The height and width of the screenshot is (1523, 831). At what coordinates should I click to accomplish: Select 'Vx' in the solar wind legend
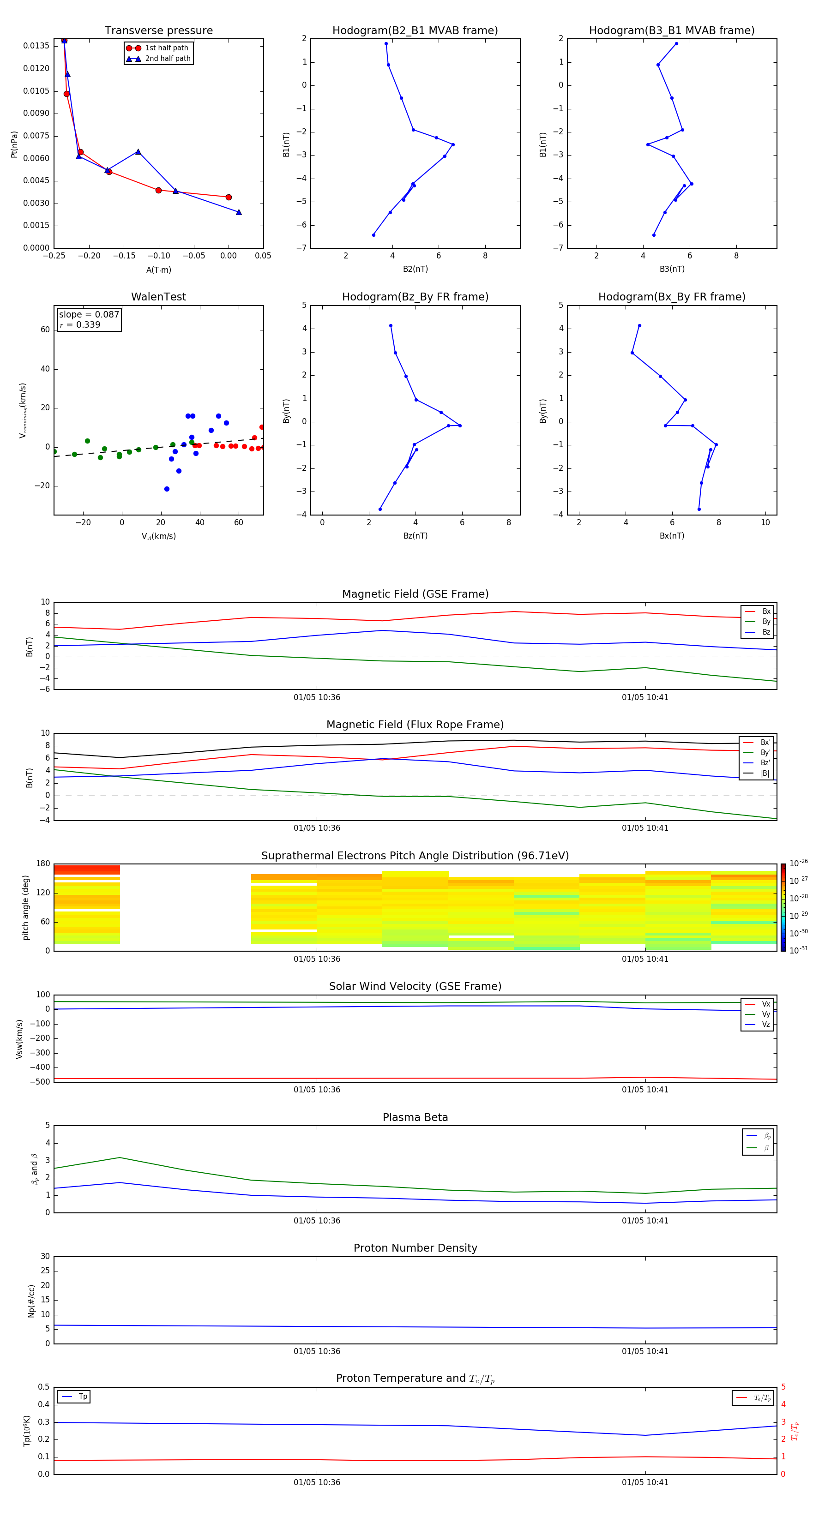click(x=758, y=1004)
